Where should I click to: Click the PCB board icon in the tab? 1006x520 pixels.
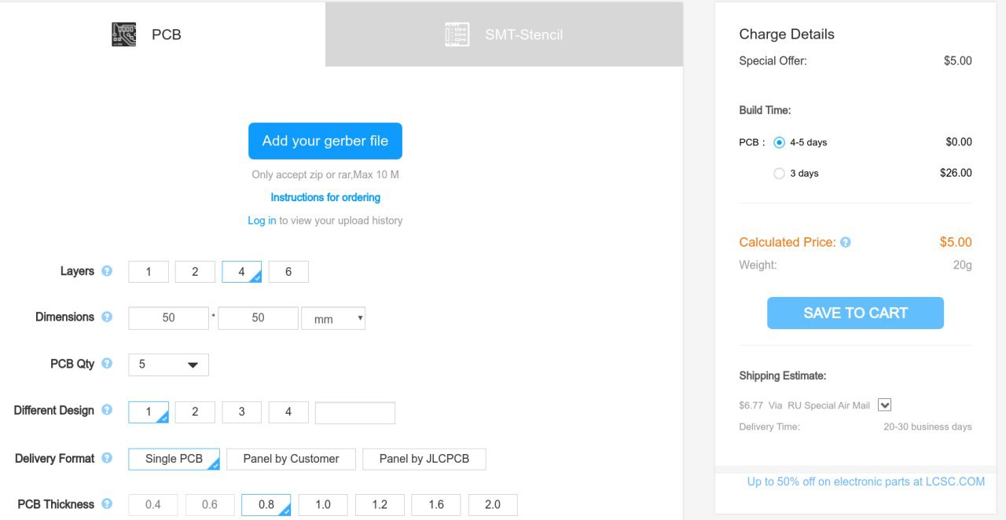point(123,35)
